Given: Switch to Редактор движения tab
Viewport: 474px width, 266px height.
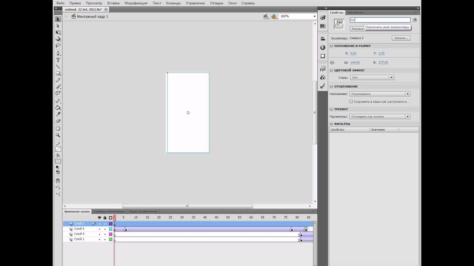Looking at the screenshot, I should (x=143, y=211).
